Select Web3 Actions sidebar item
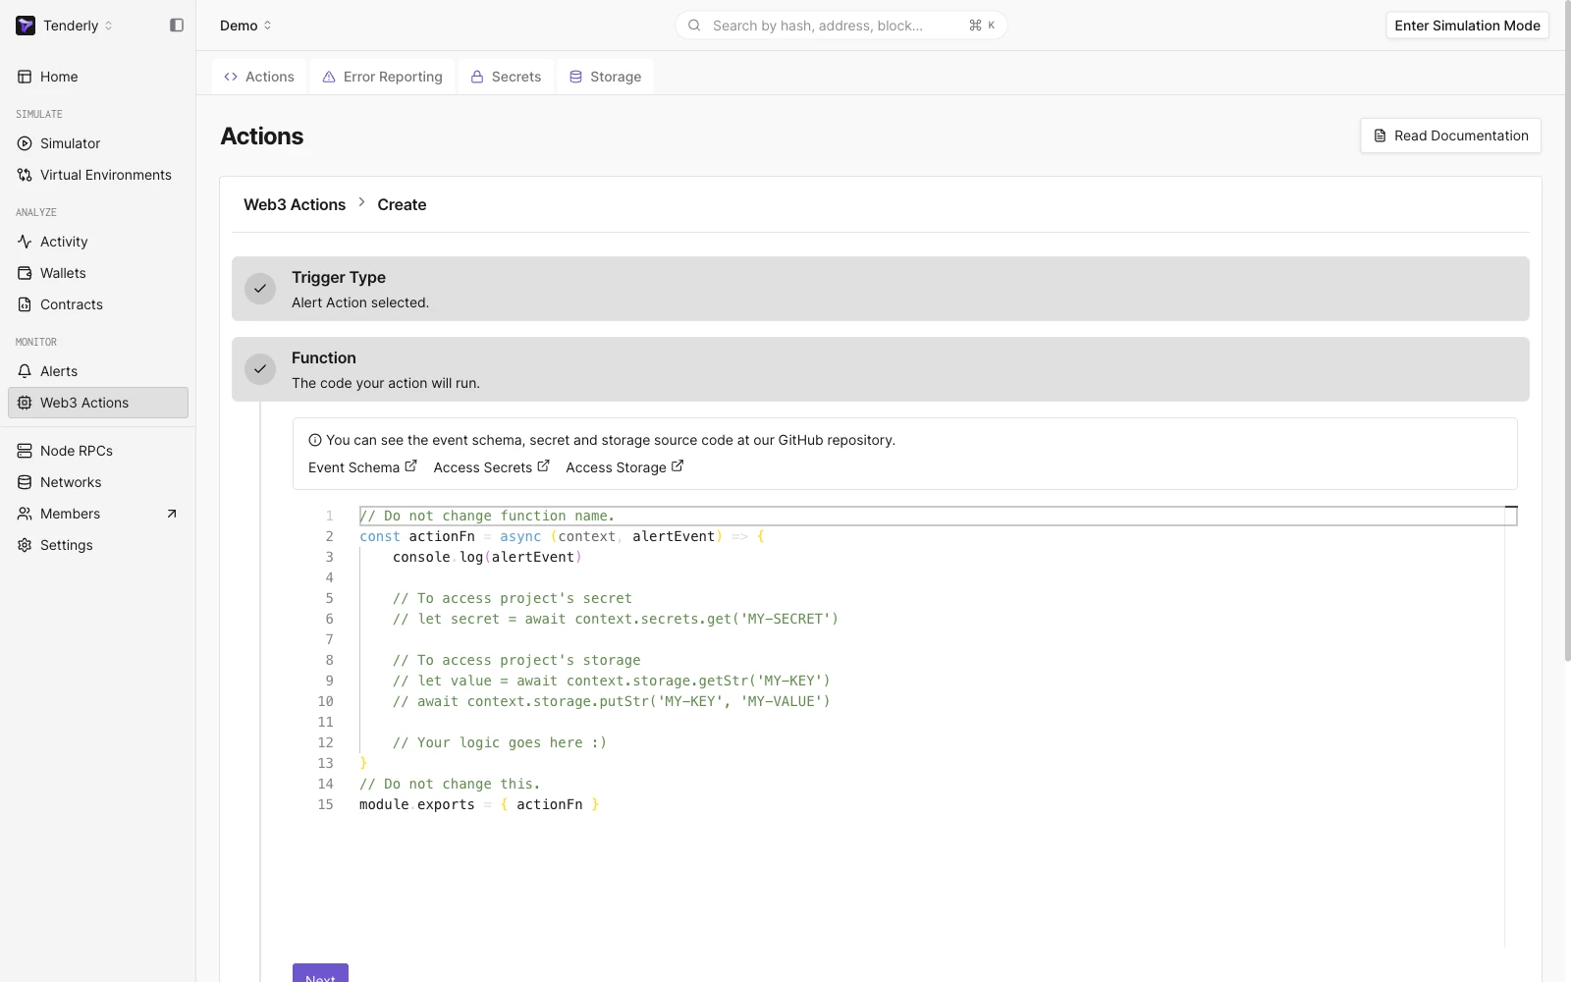The image size is (1571, 982). point(97,403)
